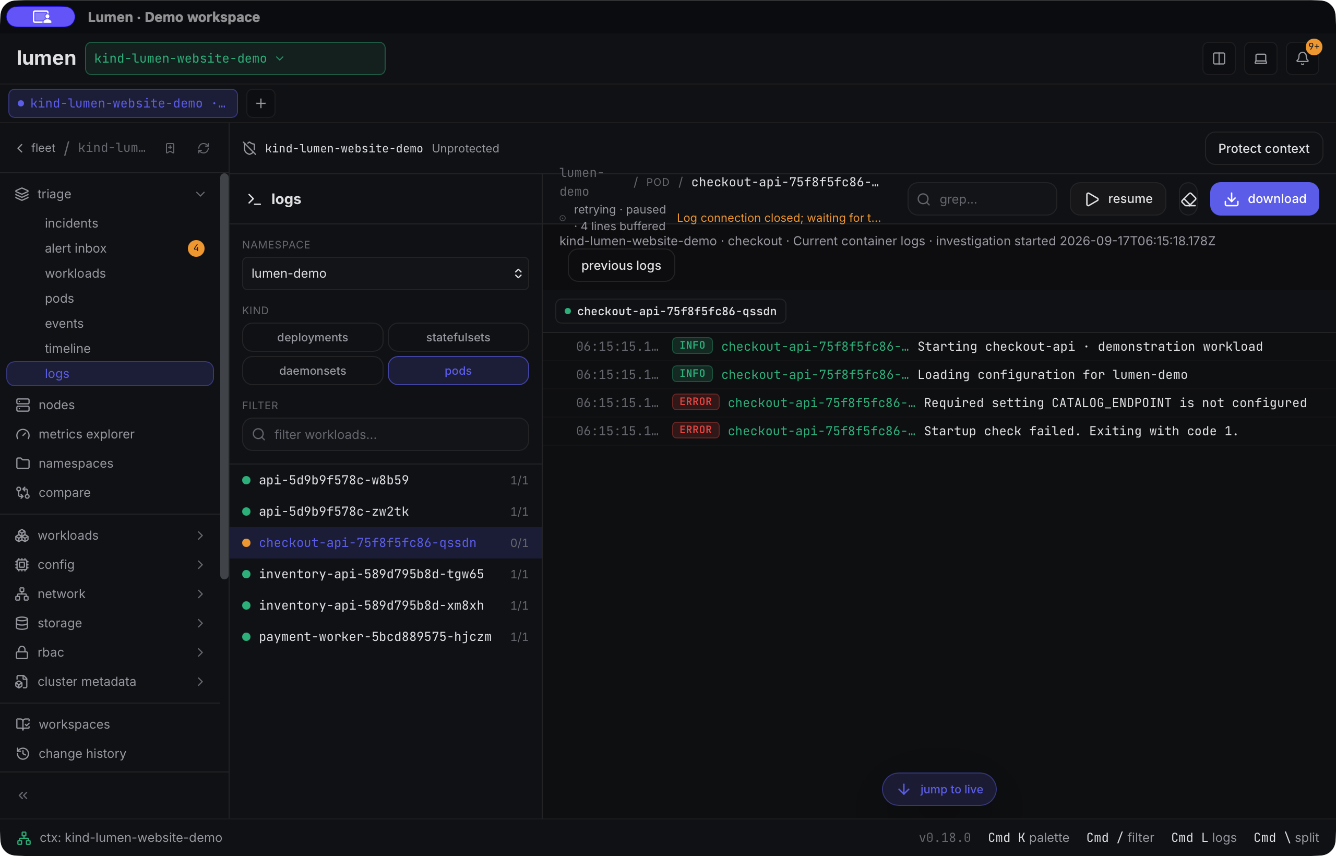This screenshot has width=1336, height=856.
Task: Collapse the sidebar with double chevron
Action: coord(23,795)
